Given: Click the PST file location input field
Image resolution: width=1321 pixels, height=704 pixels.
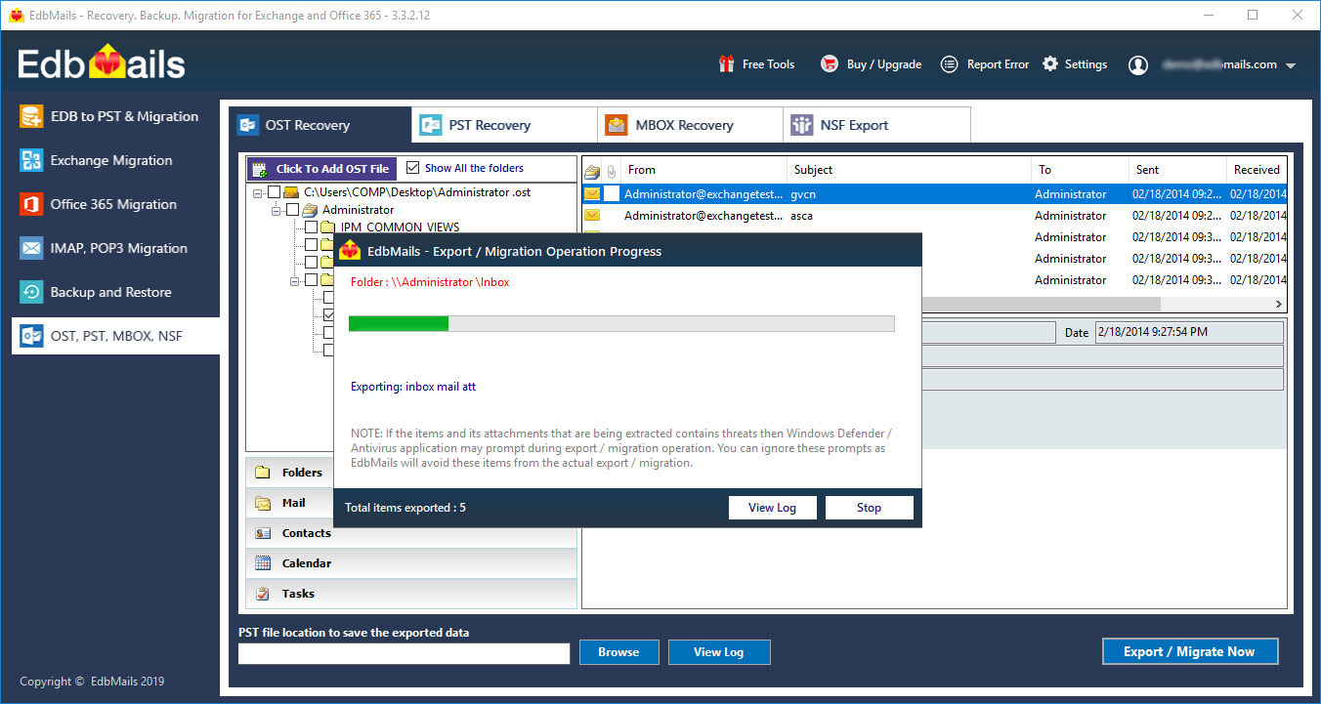Looking at the screenshot, I should click(404, 653).
